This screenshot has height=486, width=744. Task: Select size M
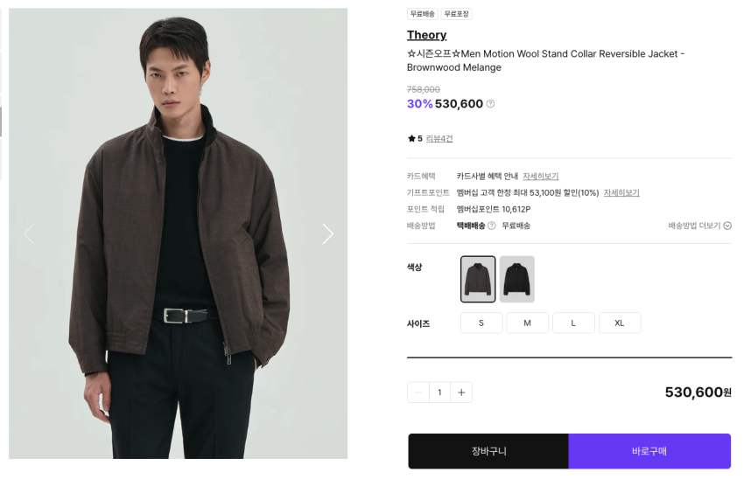[x=527, y=323]
